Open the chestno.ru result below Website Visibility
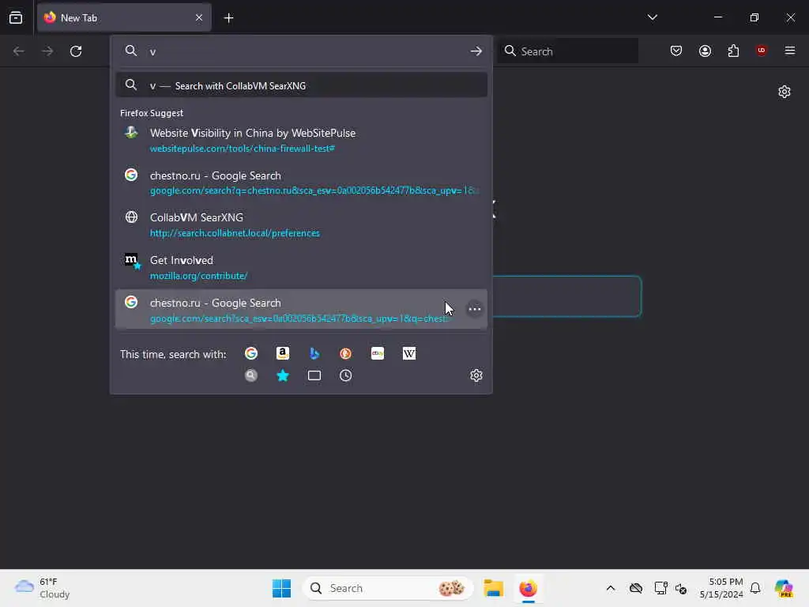The height and width of the screenshot is (607, 809). tap(301, 183)
